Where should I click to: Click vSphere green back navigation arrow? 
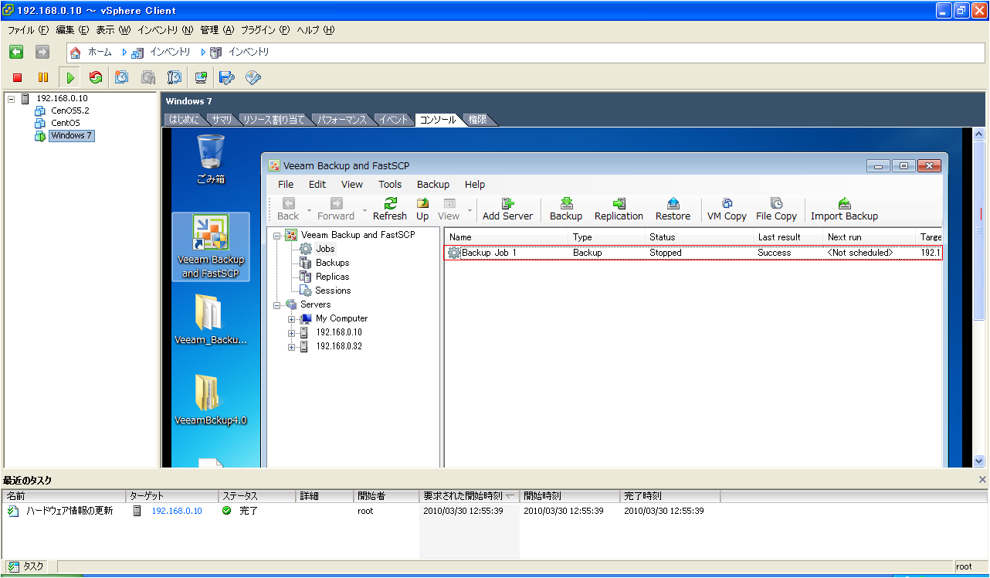(16, 52)
